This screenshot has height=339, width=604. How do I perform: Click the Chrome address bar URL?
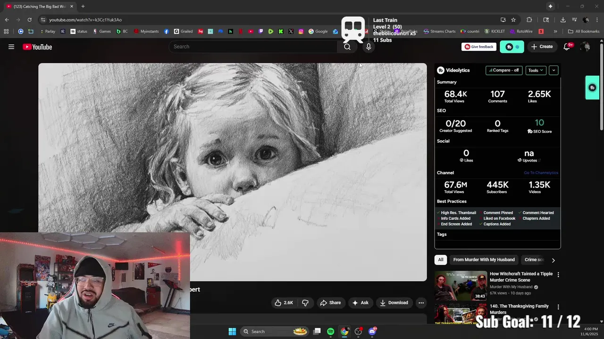pos(85,20)
